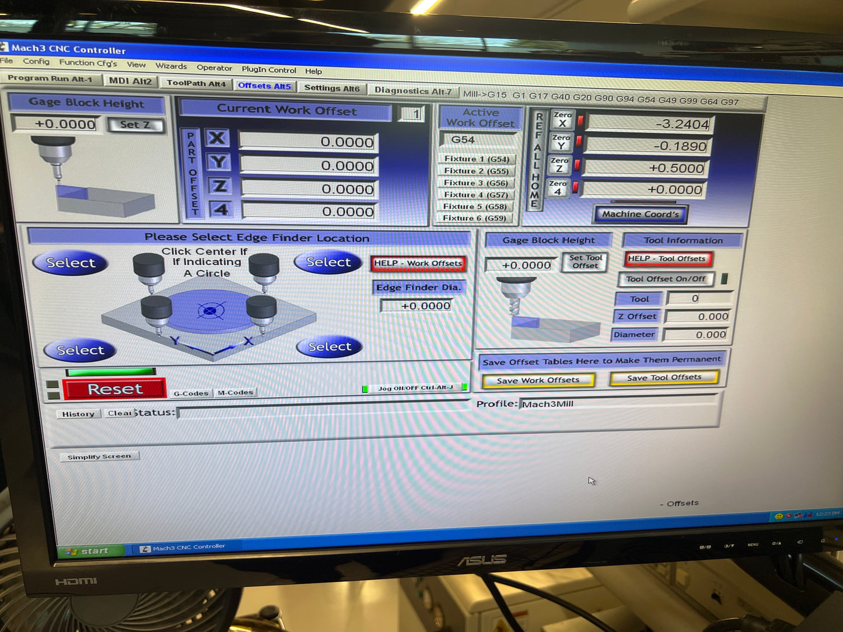843x632 pixels.
Task: Click Save Work Offsets
Action: 538,380
